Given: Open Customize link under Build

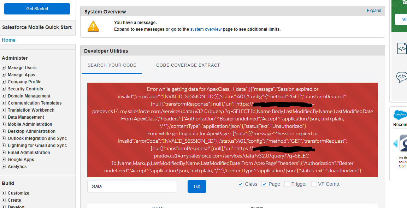Looking at the screenshot, I should 18,193.
